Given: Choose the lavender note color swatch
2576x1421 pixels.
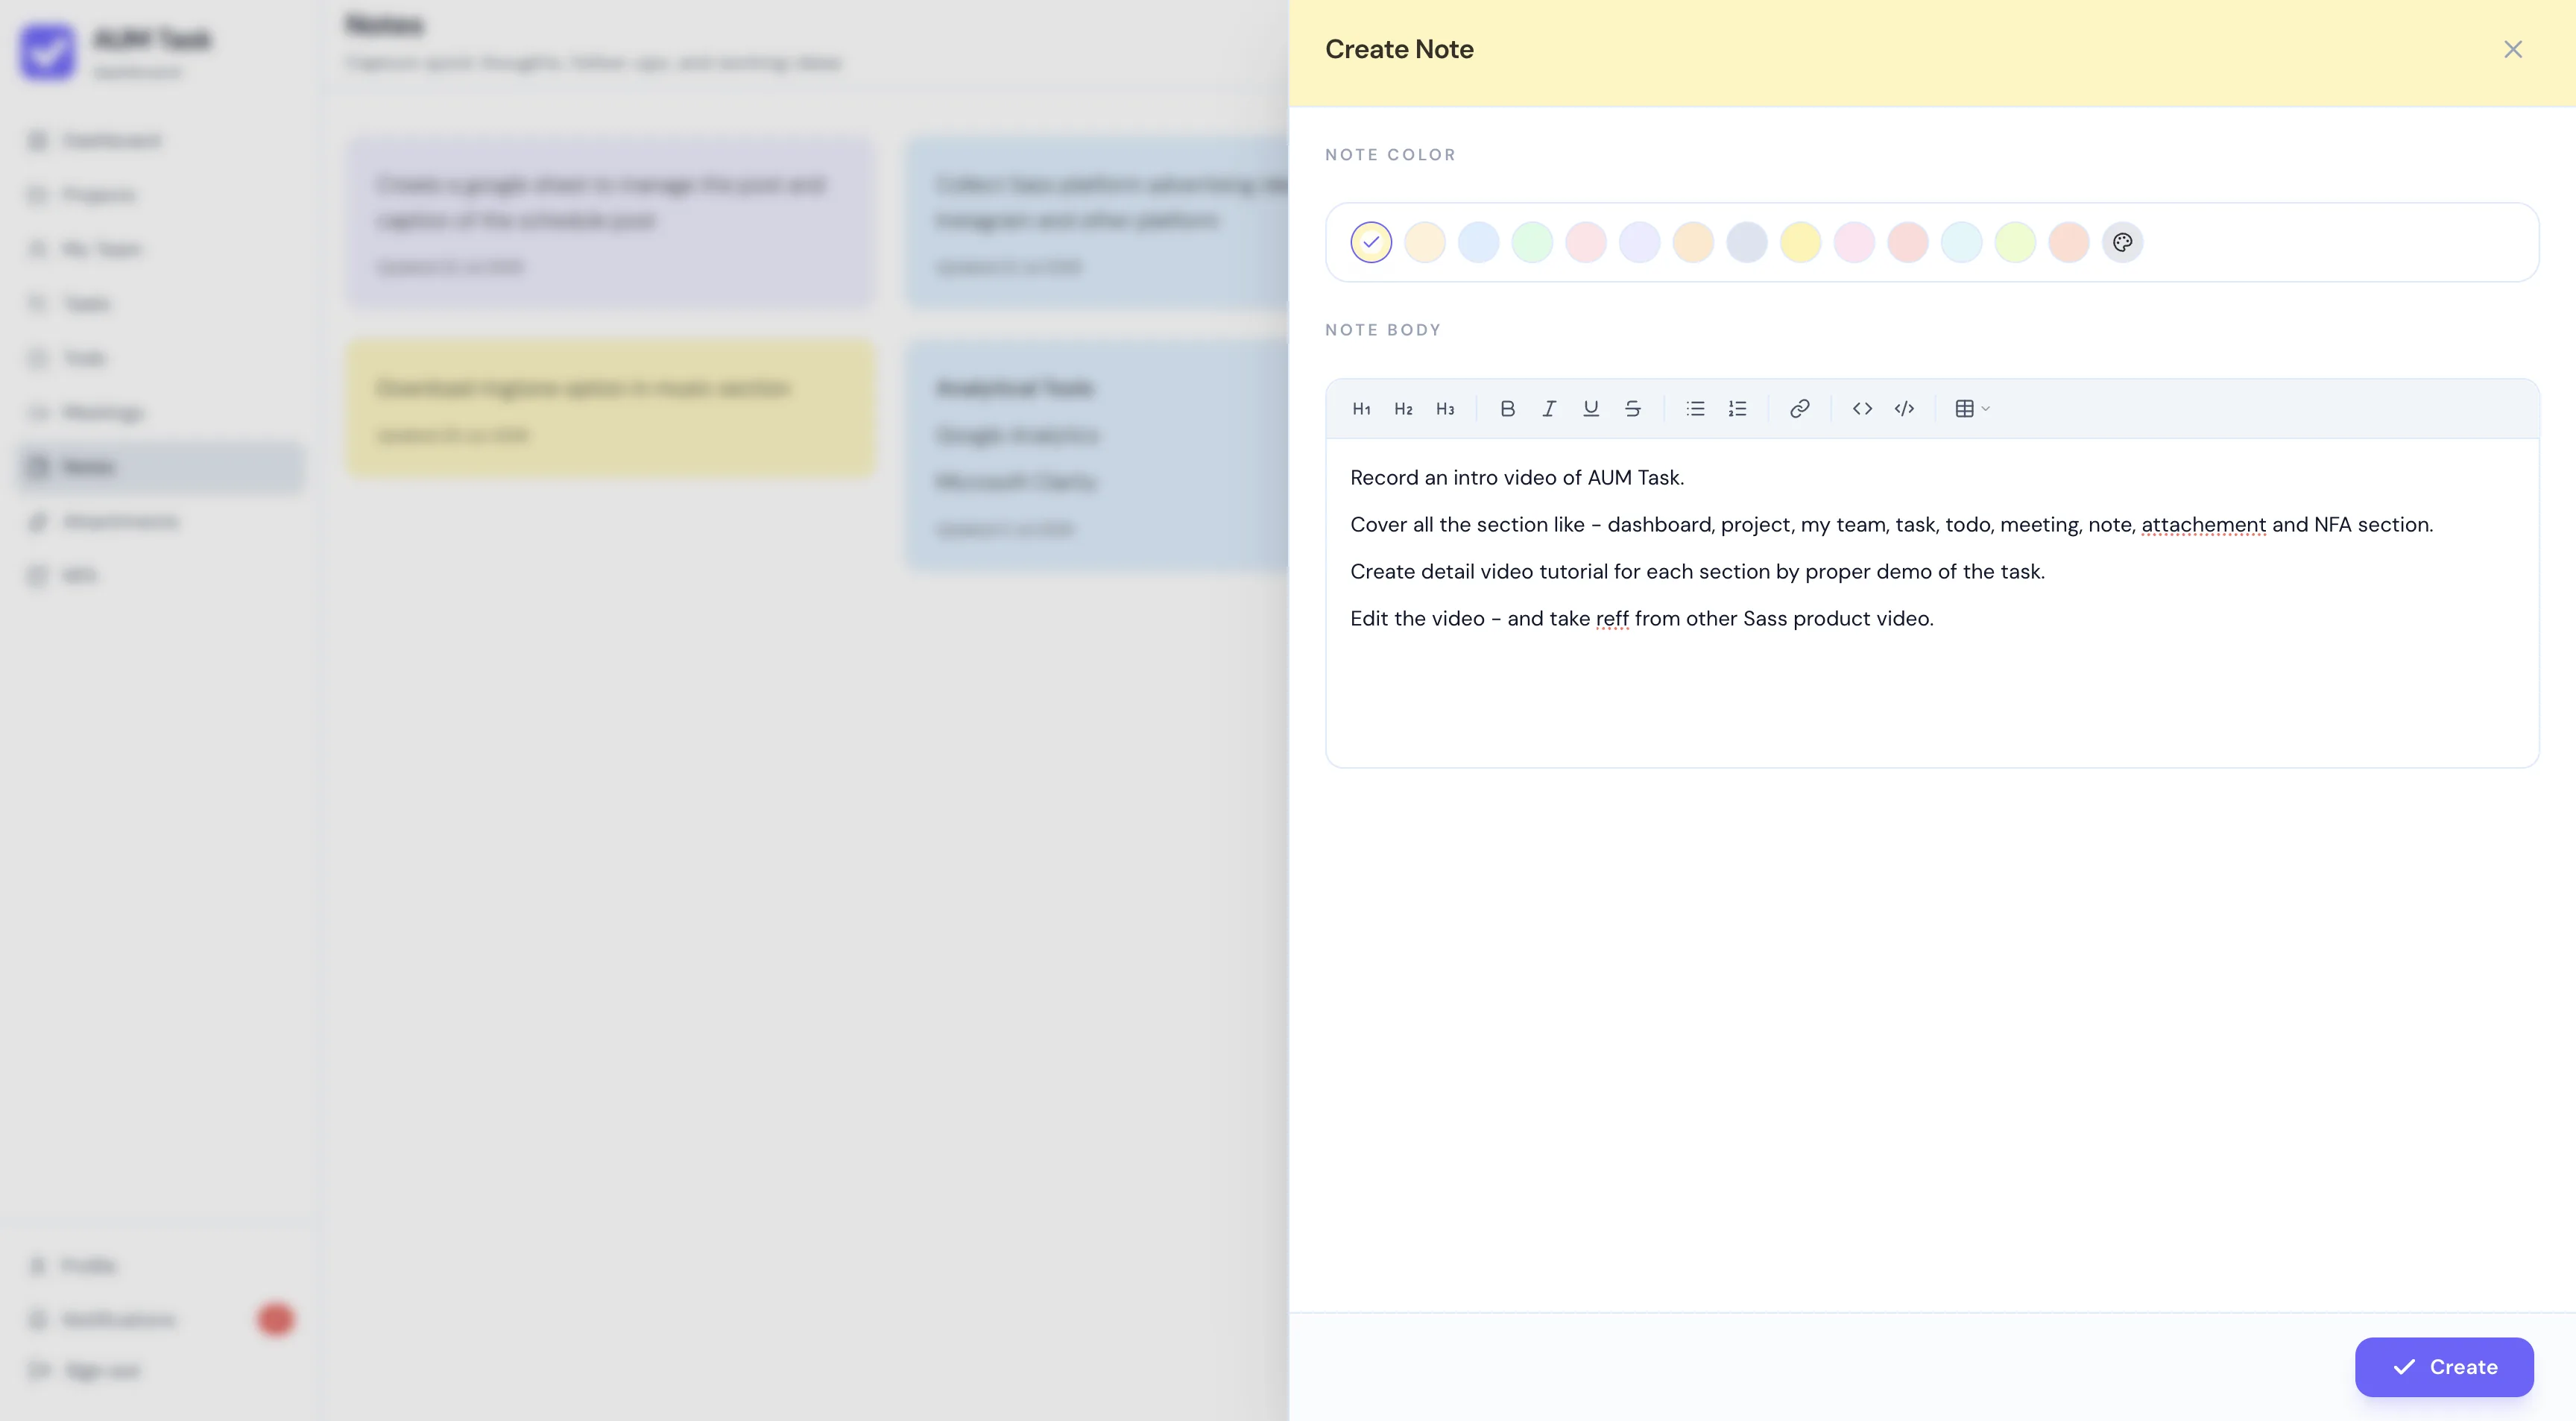Looking at the screenshot, I should [1639, 242].
